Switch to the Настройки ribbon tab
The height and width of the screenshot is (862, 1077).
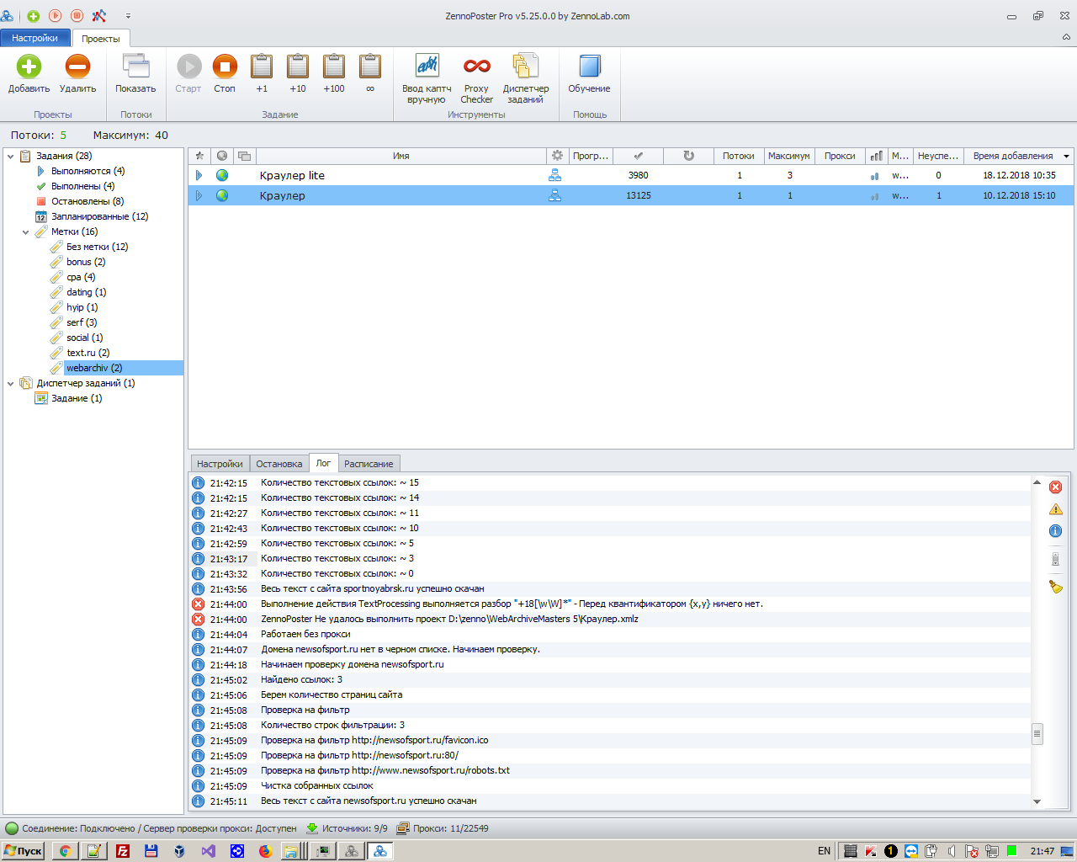[x=35, y=38]
